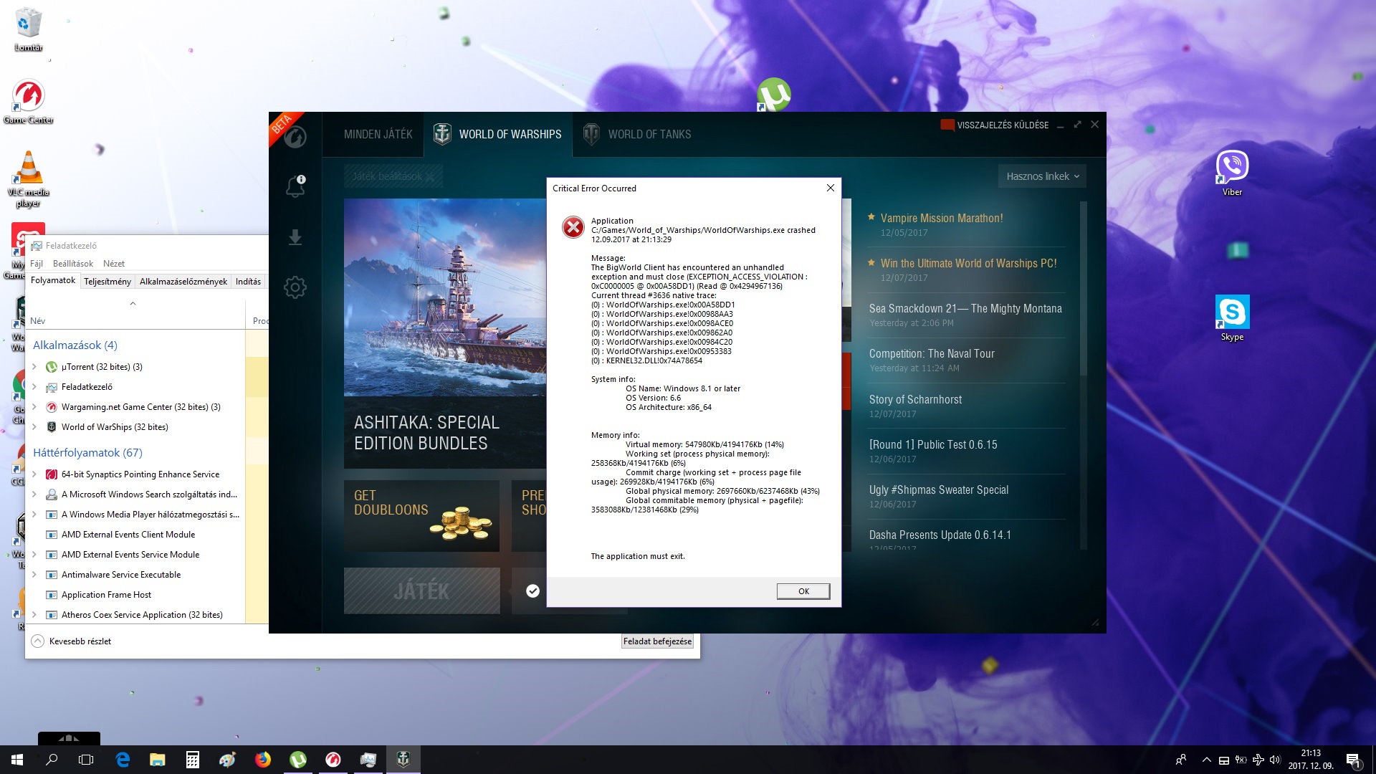Switch to the Teljesítmény tab

tap(107, 281)
